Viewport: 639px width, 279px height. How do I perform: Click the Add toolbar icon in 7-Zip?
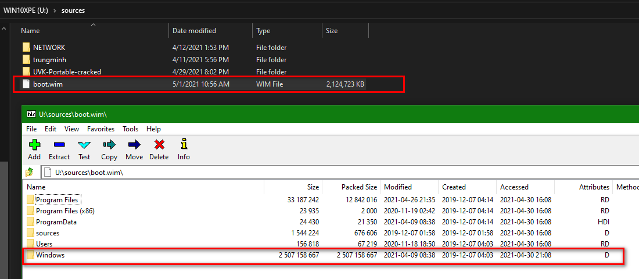pyautogui.click(x=34, y=145)
